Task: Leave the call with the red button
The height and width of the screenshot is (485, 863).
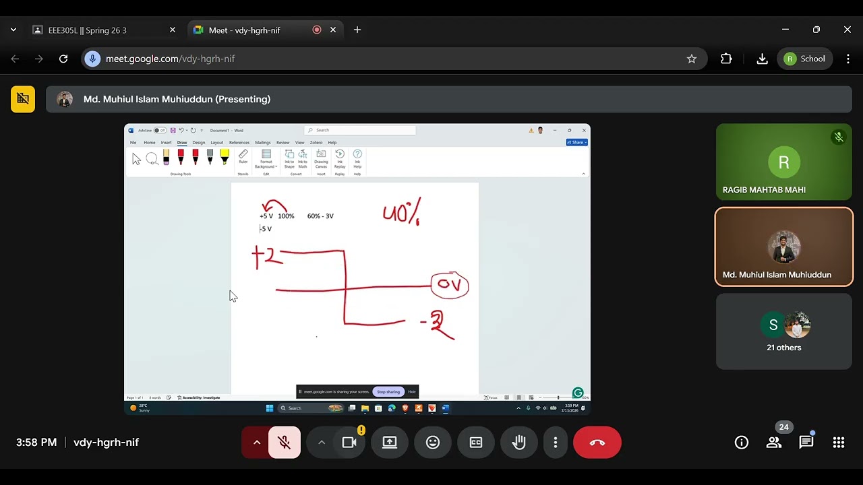Action: coord(597,443)
